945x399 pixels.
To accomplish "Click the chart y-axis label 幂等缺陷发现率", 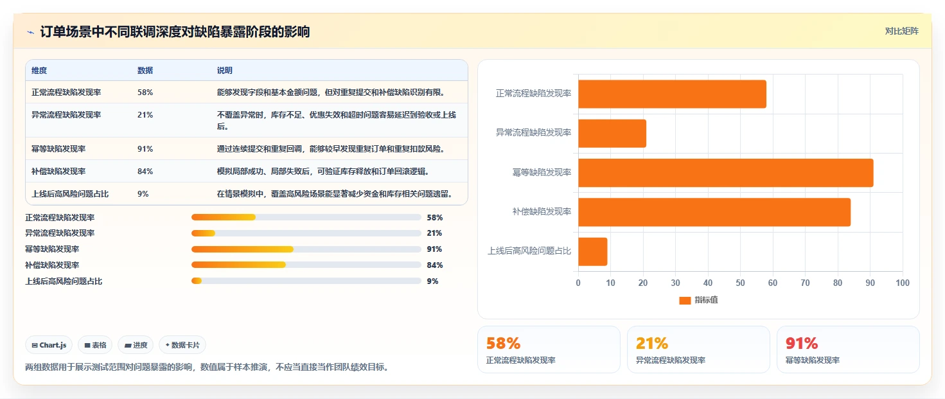I will click(542, 172).
